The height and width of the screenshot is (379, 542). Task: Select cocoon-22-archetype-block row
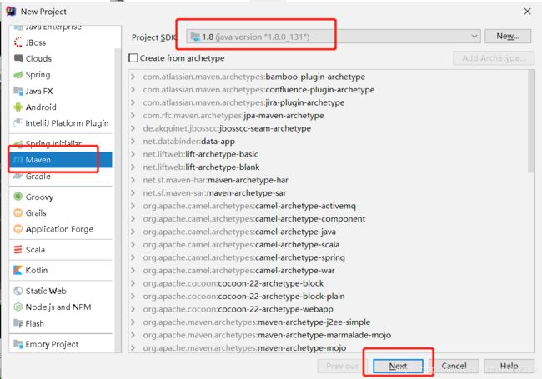[x=329, y=283]
